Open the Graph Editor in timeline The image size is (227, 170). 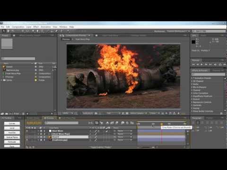(132, 123)
